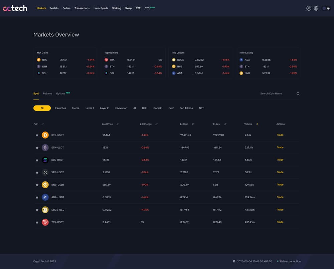Click the Tron coin icon in TRX-USDT row

45,222
